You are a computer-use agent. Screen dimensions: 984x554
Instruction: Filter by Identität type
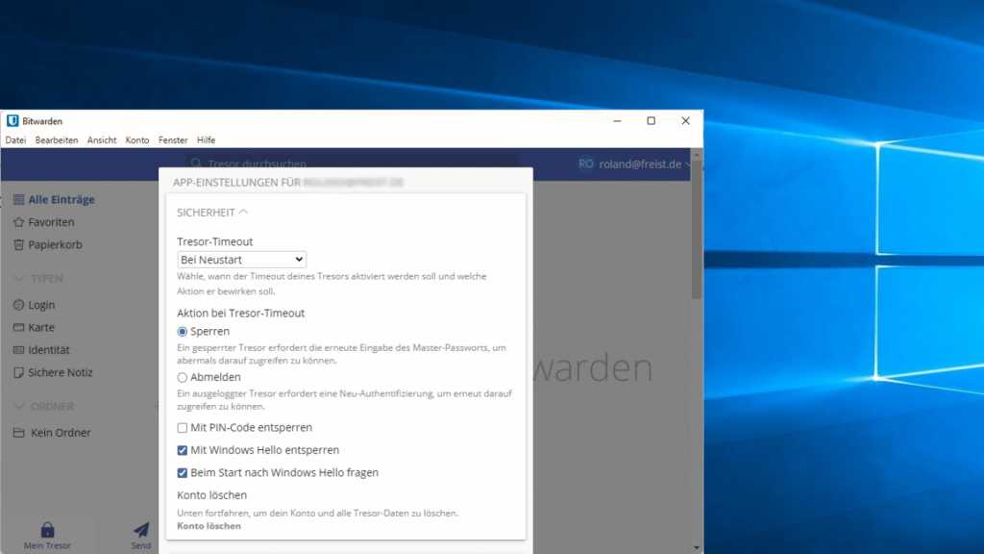(x=49, y=350)
